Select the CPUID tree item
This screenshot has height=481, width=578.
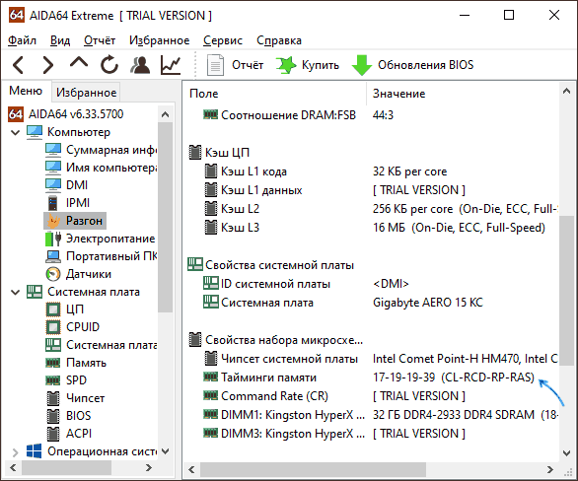[73, 327]
